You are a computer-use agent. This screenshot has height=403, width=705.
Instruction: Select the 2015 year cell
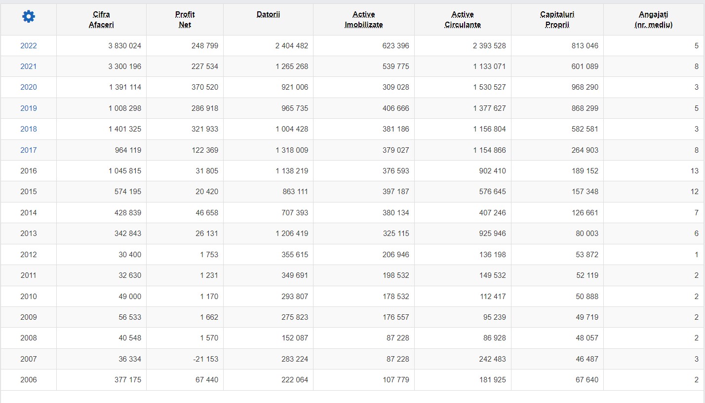pos(29,192)
